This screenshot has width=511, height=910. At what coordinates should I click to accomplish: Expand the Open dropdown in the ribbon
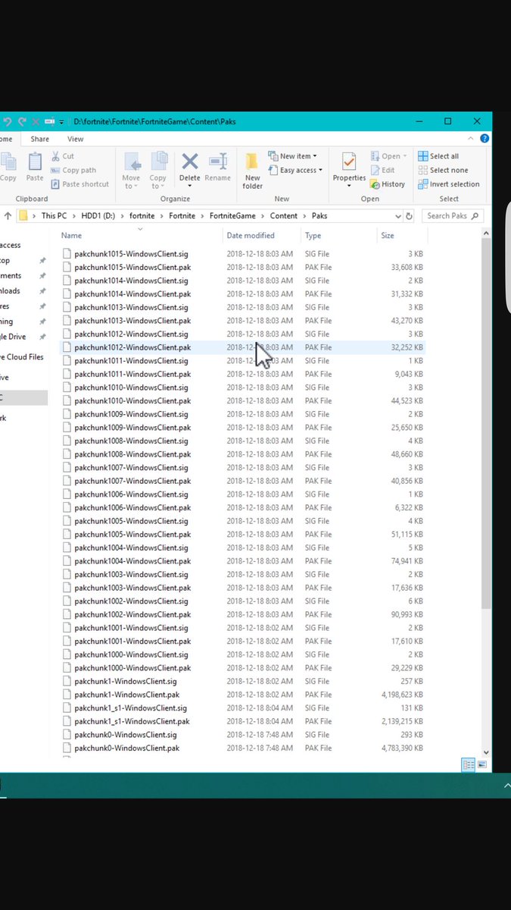point(388,156)
